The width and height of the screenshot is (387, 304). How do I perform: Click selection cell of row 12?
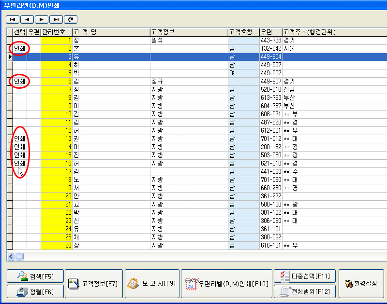point(20,130)
